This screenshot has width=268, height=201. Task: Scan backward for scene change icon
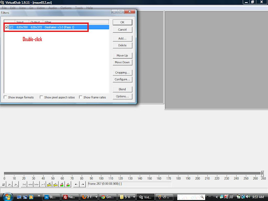[x=62, y=184]
